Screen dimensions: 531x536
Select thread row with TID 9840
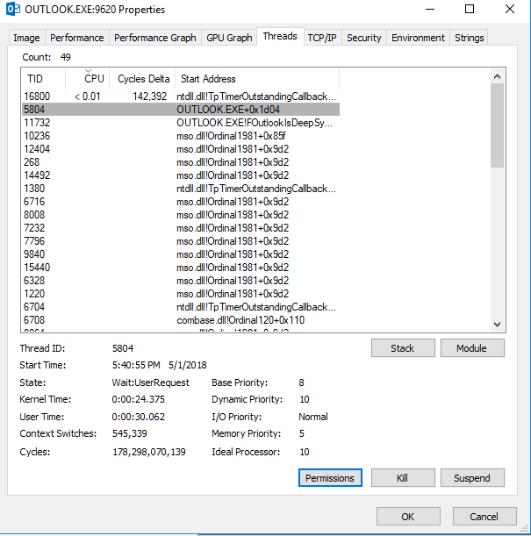(181, 254)
